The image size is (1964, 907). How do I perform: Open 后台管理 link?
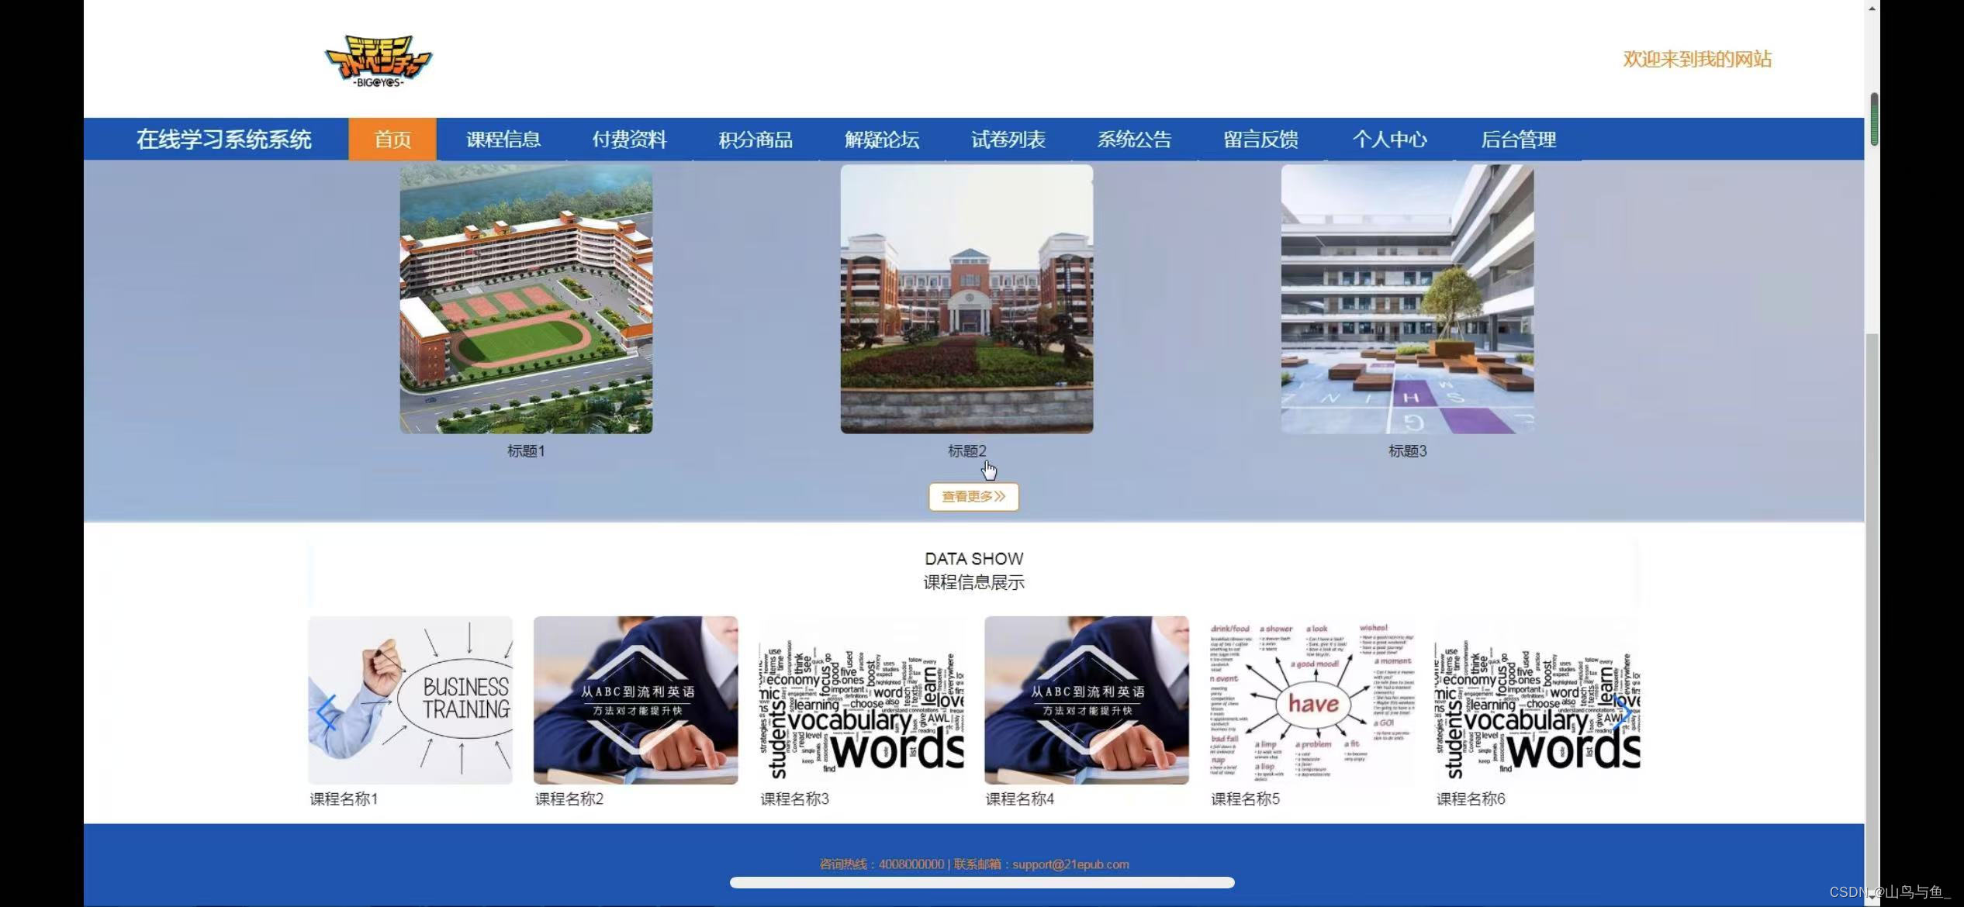point(1518,140)
